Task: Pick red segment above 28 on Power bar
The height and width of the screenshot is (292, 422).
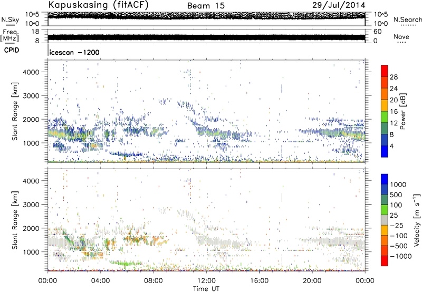Action: point(385,71)
